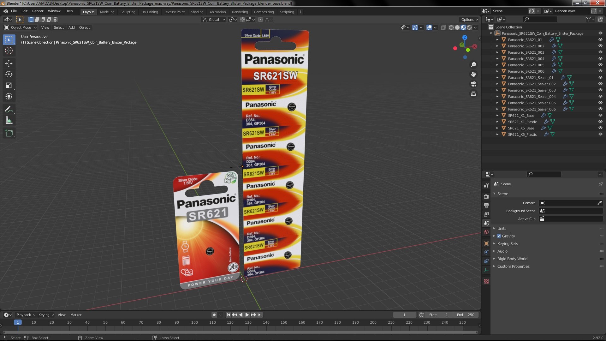606x341 pixels.
Task: Click the End frame field
Action: click(465, 315)
